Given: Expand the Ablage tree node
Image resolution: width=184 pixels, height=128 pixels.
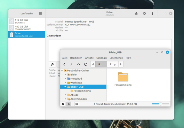Looking at the screenshot, I should point(65,95).
